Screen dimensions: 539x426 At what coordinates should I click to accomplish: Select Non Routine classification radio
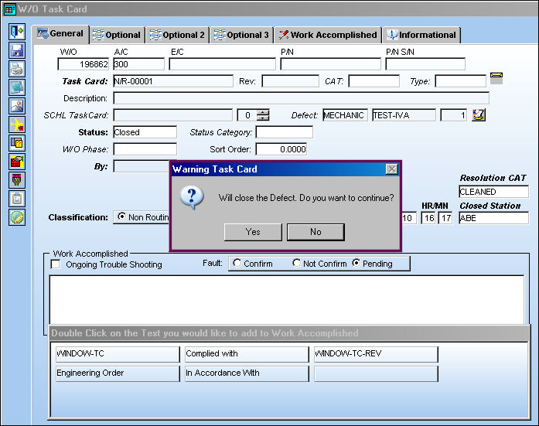(121, 216)
